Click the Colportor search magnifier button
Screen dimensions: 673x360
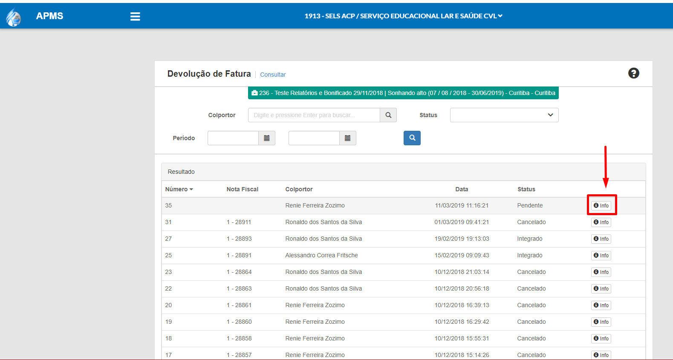coord(388,115)
